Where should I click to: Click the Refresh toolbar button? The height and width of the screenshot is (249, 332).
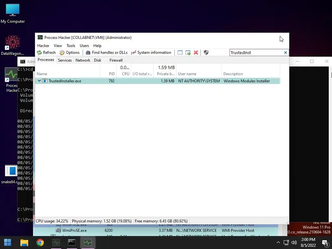coord(46,53)
